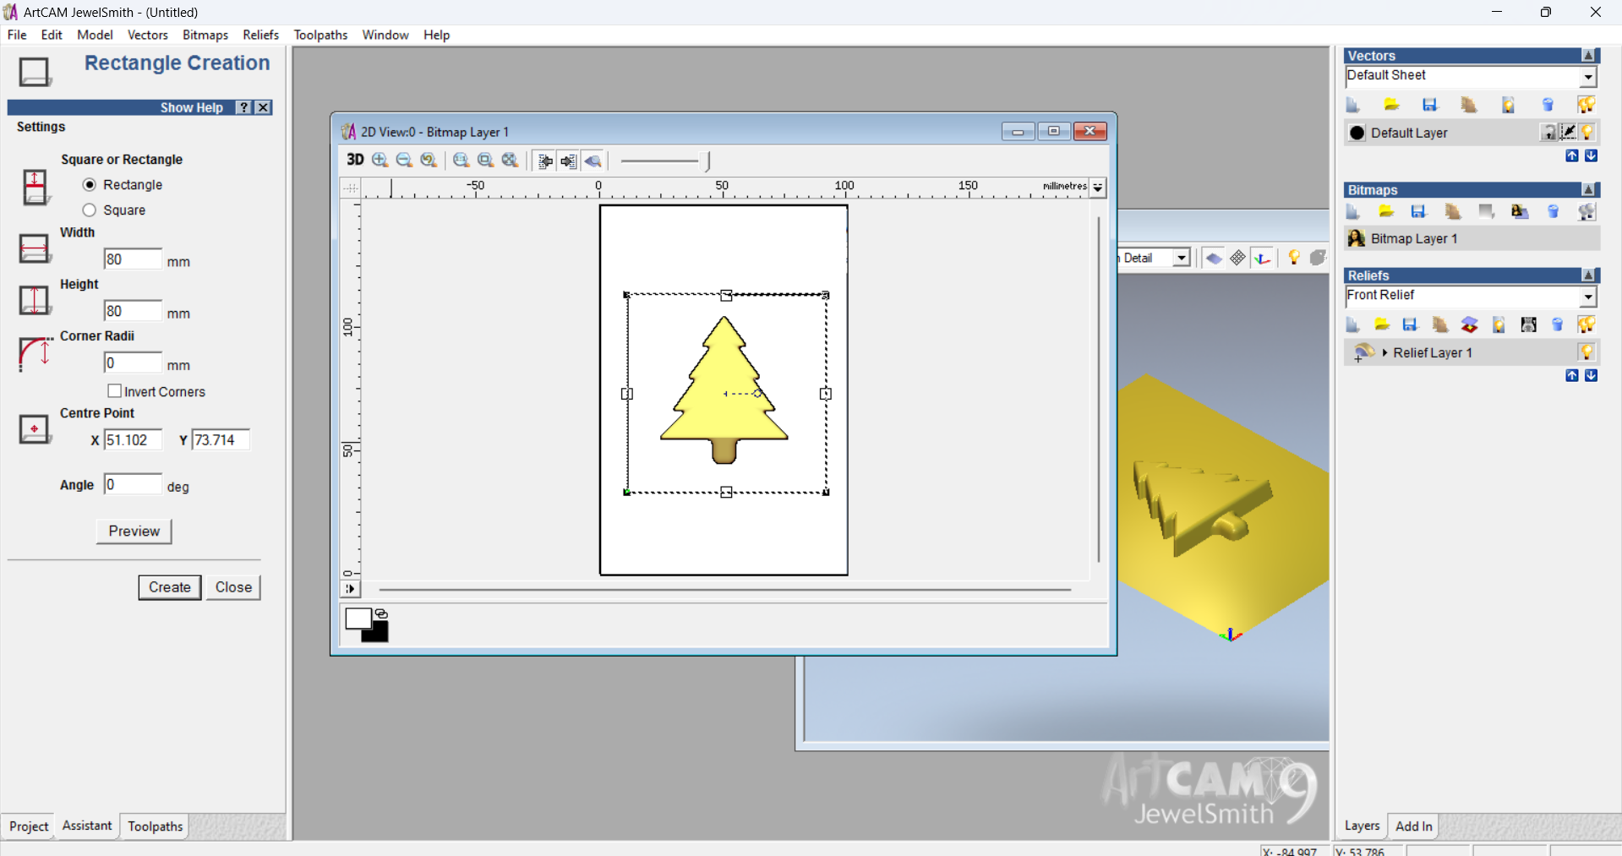Open the Toolpaths menu

coord(320,35)
